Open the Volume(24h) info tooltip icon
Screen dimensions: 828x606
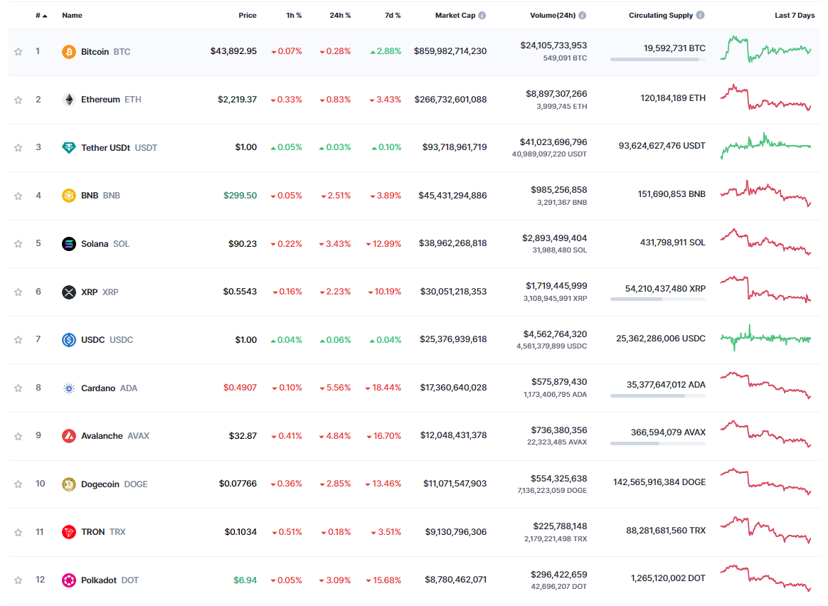[x=583, y=16]
